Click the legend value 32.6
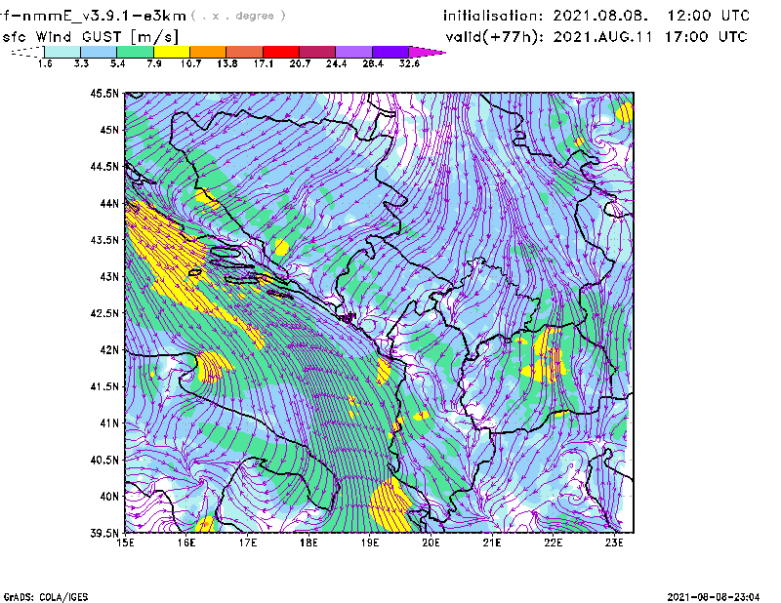 coord(409,63)
